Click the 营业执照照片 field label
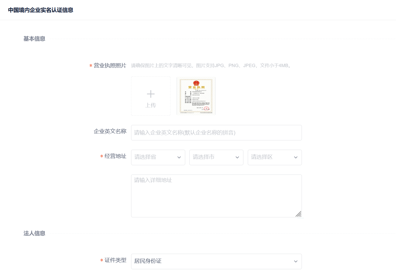The height and width of the screenshot is (270, 396). point(110,66)
